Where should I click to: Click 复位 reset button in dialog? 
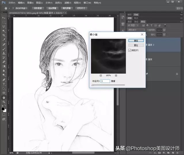pos(136,45)
